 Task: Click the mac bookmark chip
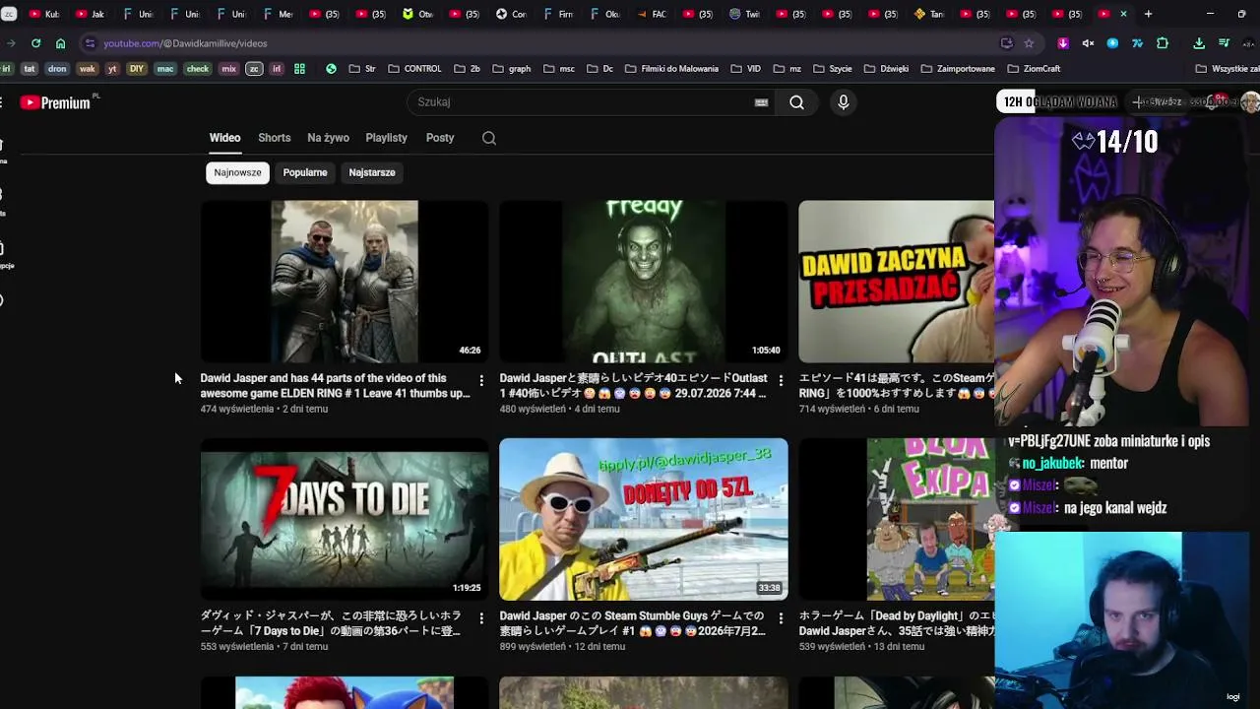(165, 69)
